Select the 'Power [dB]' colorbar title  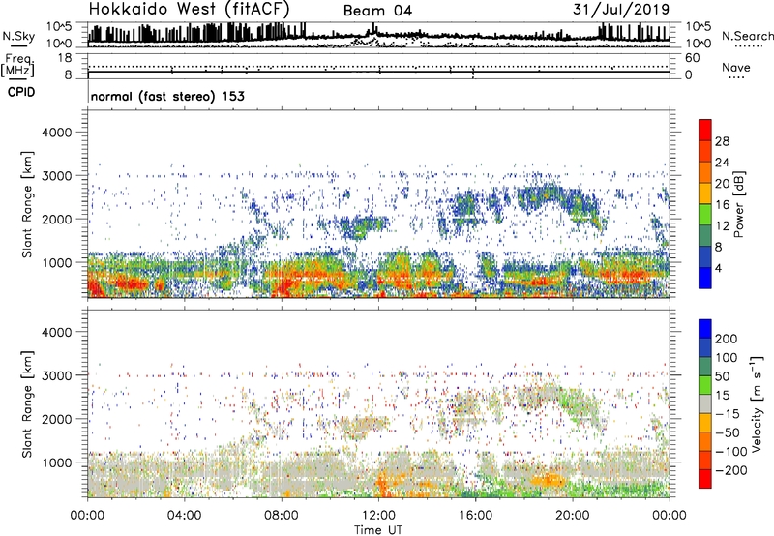738,204
